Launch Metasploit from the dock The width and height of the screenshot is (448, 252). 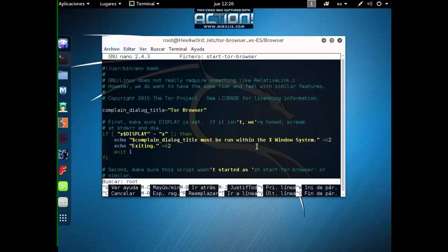pos(63,91)
